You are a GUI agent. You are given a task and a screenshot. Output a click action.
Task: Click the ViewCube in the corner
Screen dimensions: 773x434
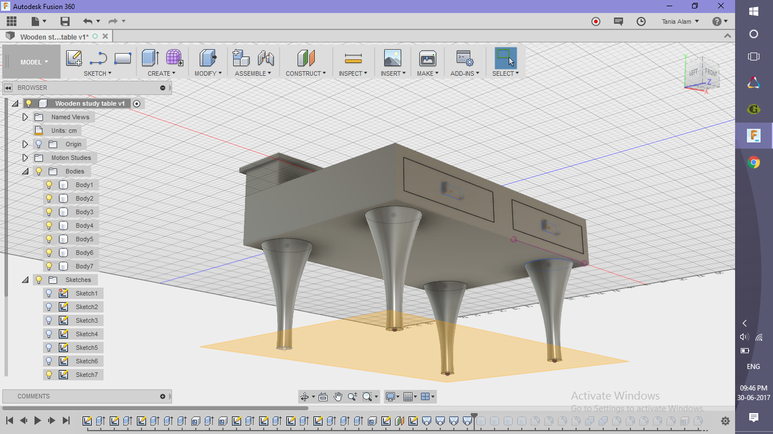702,72
